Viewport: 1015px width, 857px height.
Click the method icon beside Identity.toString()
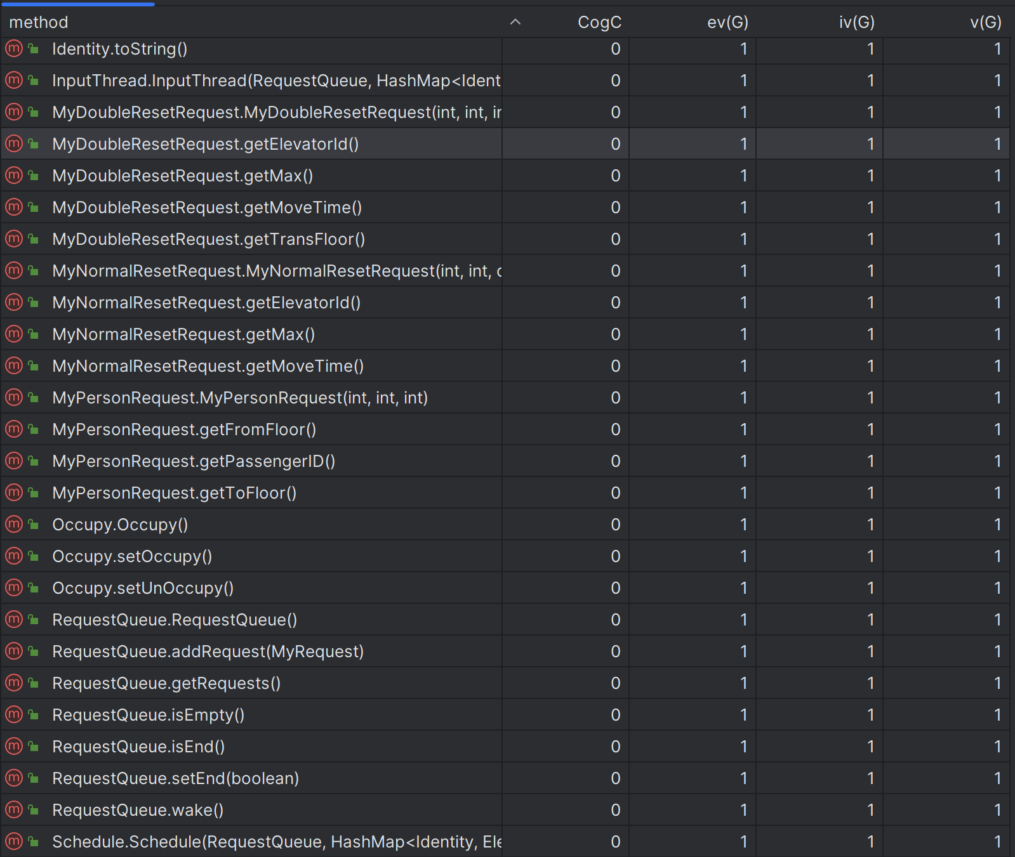14,49
